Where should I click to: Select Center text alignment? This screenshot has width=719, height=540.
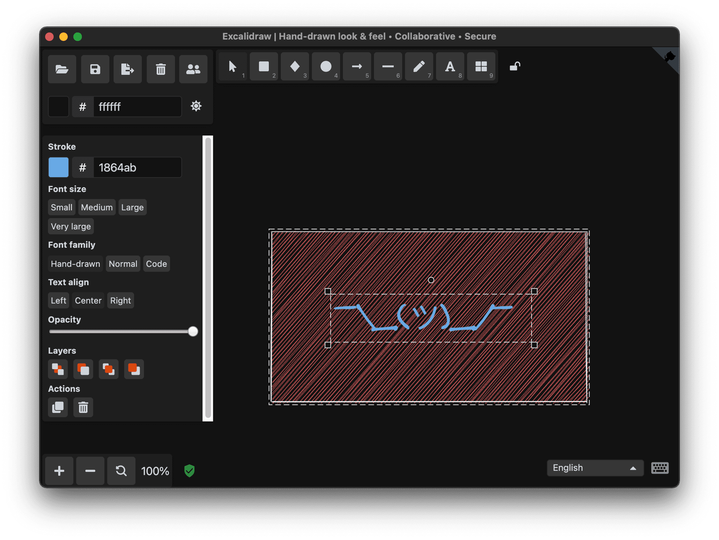[88, 301]
